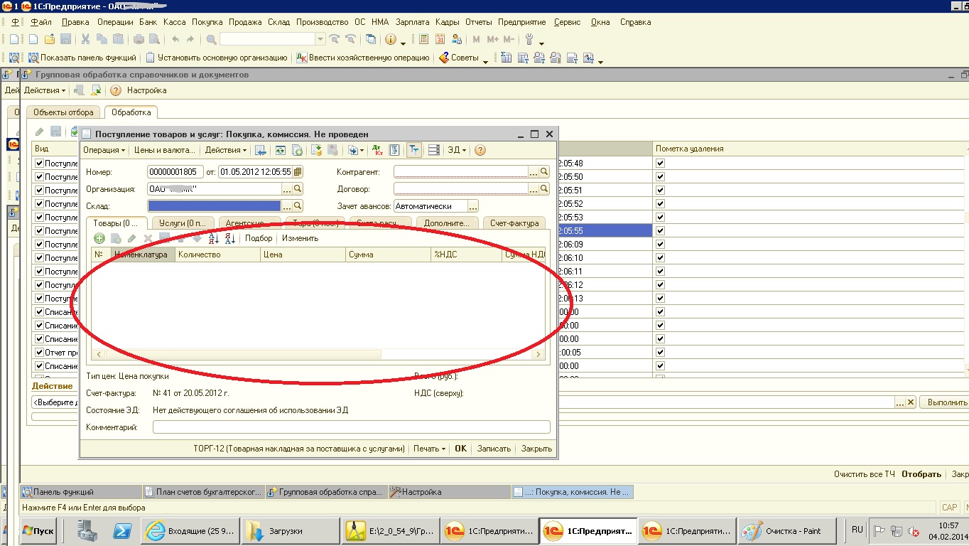This screenshot has height=546, width=969.
Task: Switch to the Услуги tab
Action: (x=182, y=223)
